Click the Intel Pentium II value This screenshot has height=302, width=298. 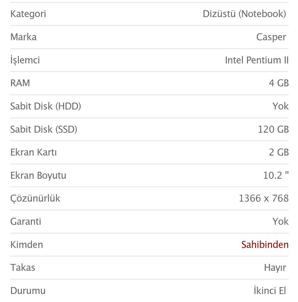[x=257, y=60]
